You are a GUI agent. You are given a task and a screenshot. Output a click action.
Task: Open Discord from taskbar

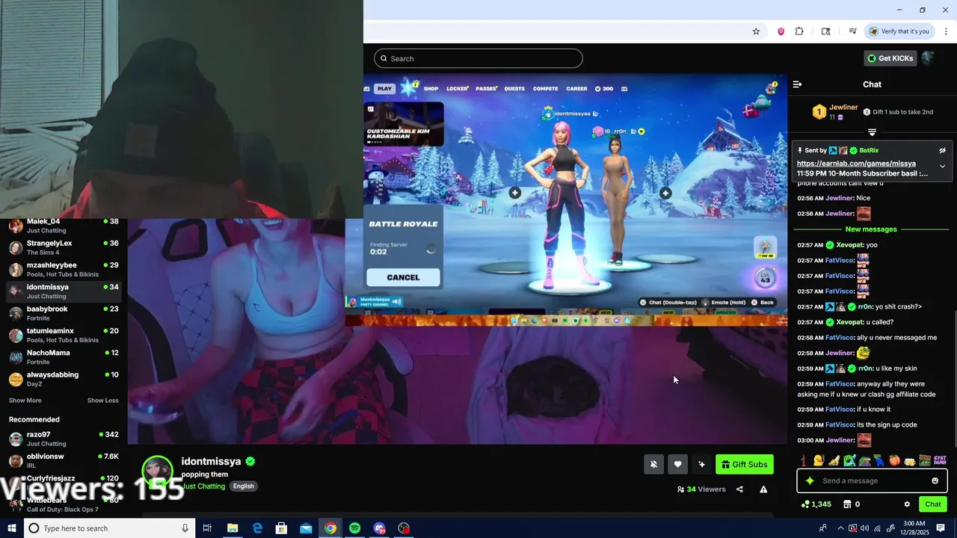pos(380,528)
